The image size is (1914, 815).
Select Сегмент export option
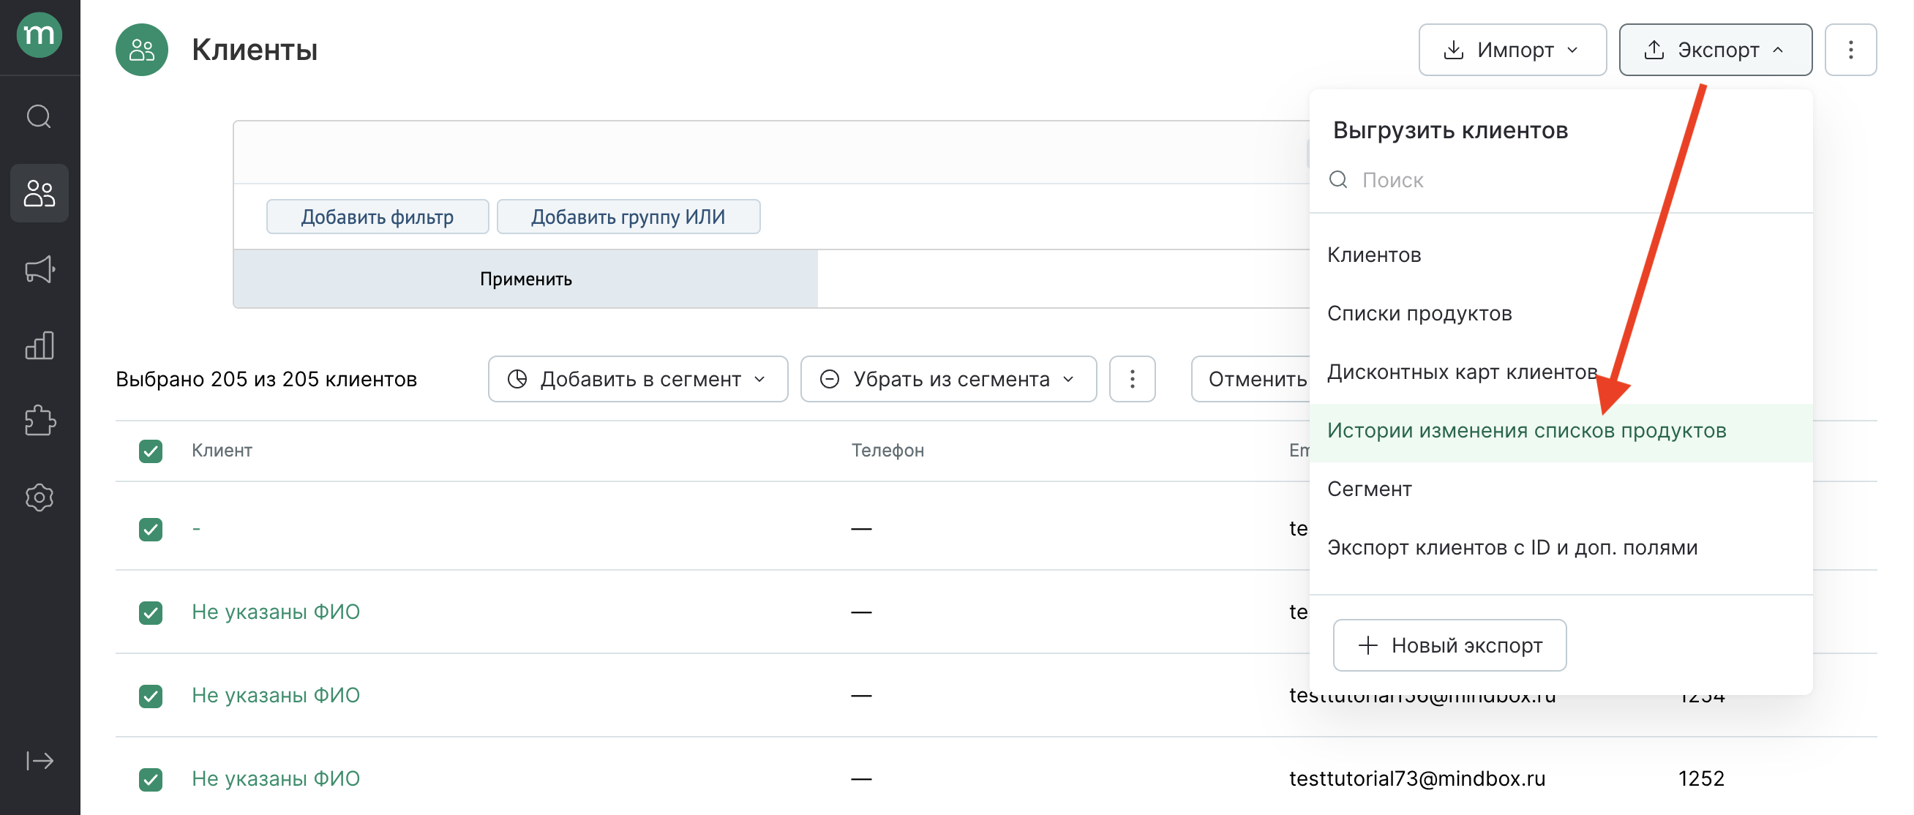coord(1561,489)
